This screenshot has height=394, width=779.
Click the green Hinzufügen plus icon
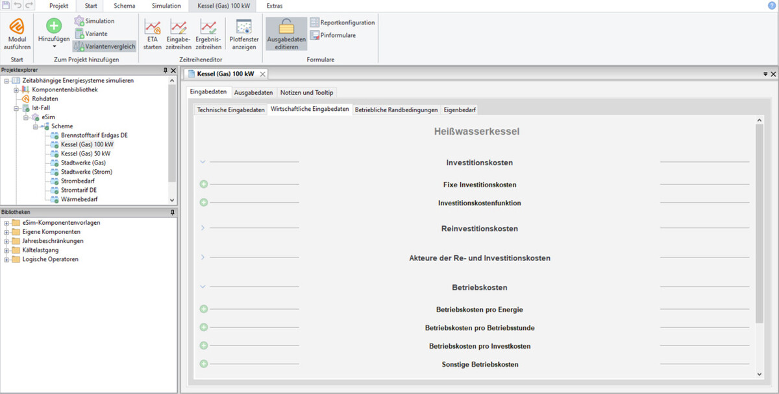tap(54, 26)
